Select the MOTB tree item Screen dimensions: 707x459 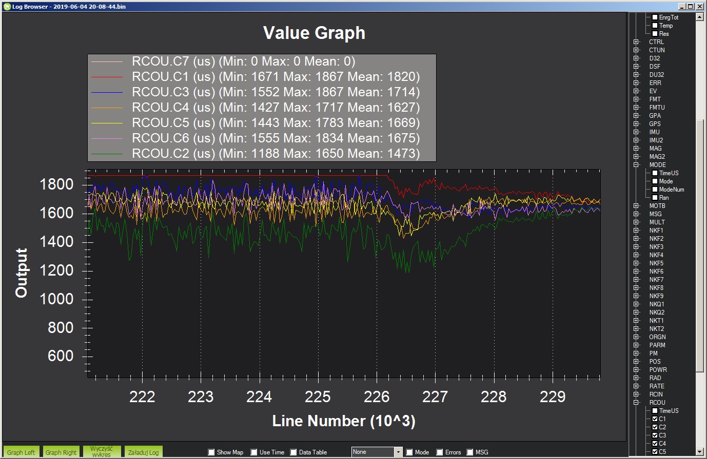[657, 205]
